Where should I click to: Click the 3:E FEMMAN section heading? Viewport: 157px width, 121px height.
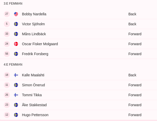[13, 4]
